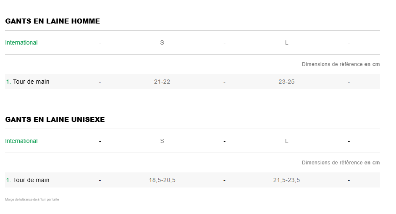
Task: Click the Marge de tolérance footnote
Action: point(32,199)
